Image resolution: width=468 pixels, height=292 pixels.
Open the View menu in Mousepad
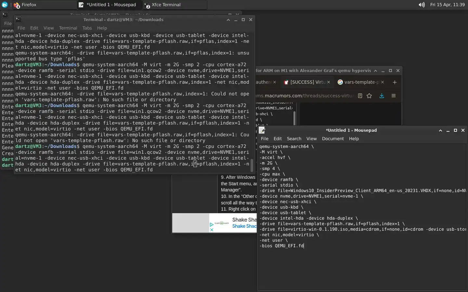click(311, 139)
